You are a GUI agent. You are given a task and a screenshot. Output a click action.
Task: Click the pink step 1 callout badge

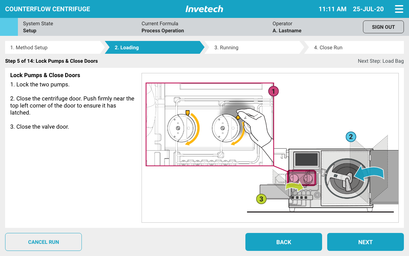coord(273,92)
